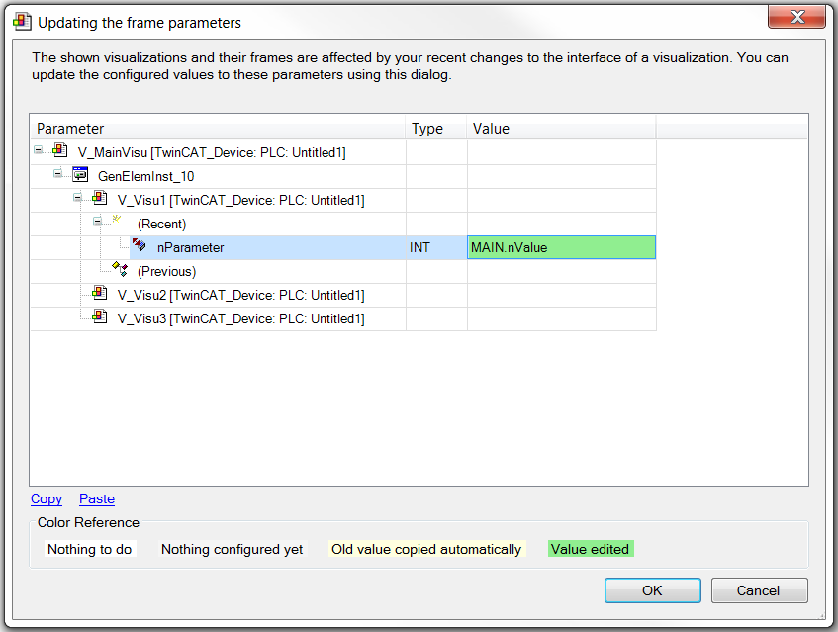Click the Parameter column header
Image resolution: width=838 pixels, height=632 pixels.
tap(218, 129)
